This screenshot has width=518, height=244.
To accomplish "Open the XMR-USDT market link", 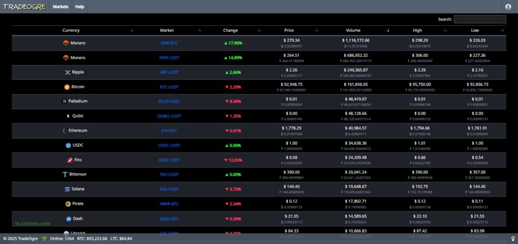I will click(169, 57).
